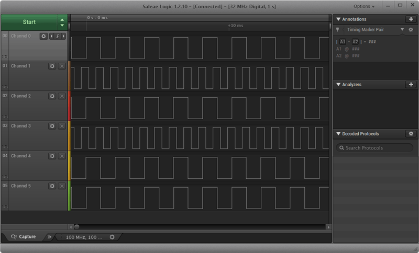419x253 pixels.
Task: Switch to the Capture tab
Action: coord(24,237)
